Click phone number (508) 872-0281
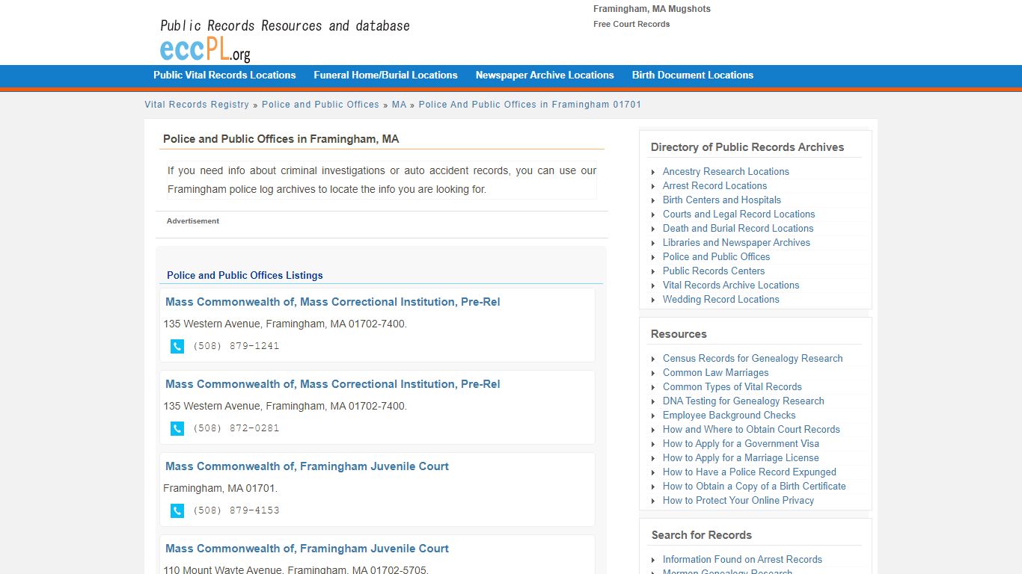1022x574 pixels. 236,428
